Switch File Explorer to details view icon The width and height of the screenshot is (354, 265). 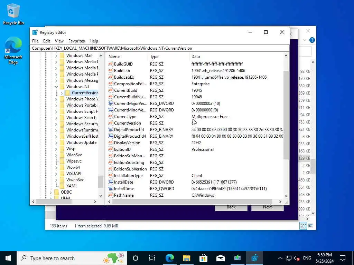[303, 226]
